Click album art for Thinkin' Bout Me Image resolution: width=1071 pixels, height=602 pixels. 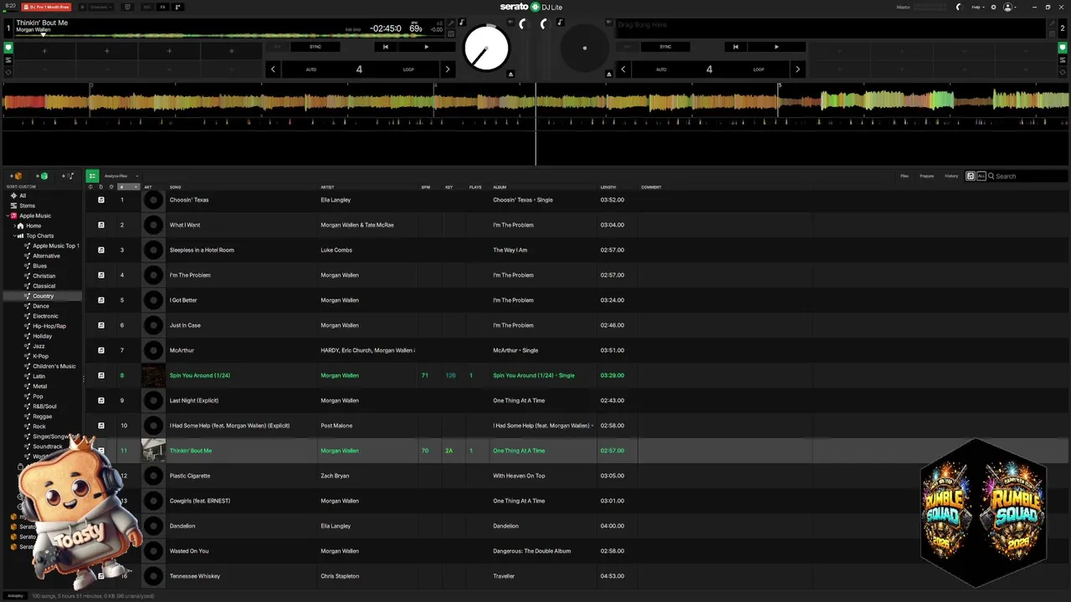pyautogui.click(x=153, y=451)
